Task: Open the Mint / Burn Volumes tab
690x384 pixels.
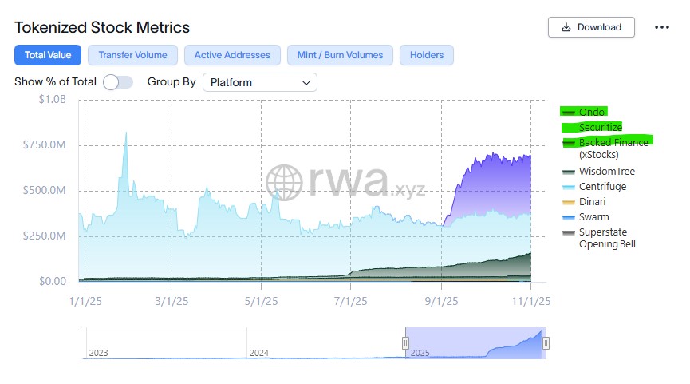Action: 340,55
